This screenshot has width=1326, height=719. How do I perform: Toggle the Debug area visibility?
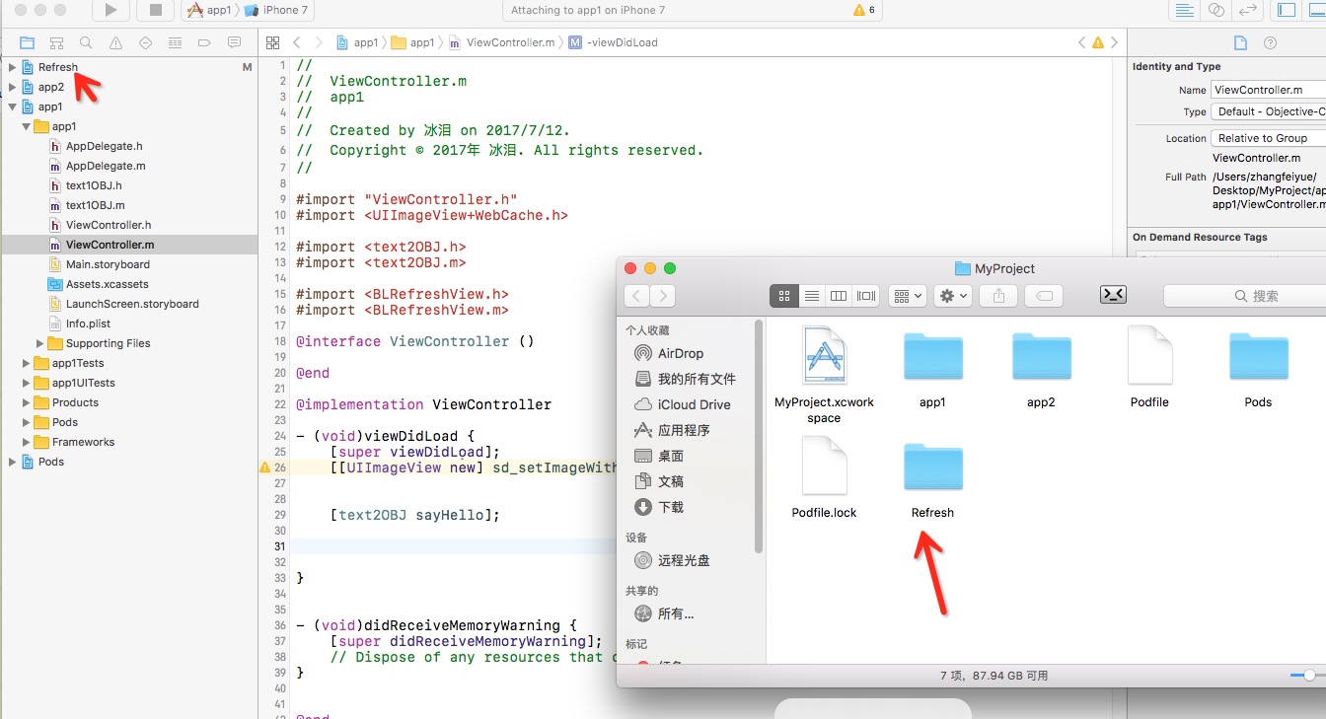point(1314,10)
